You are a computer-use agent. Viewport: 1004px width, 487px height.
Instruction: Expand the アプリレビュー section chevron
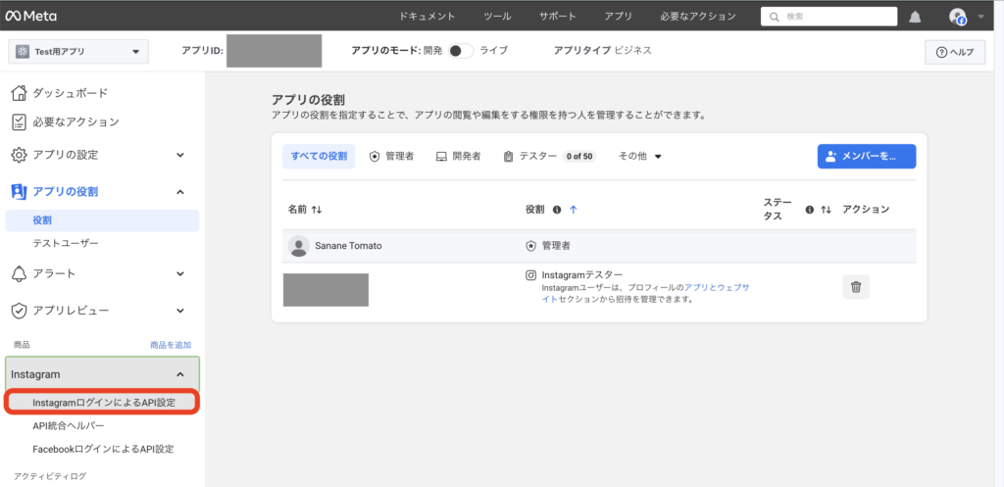pos(180,311)
